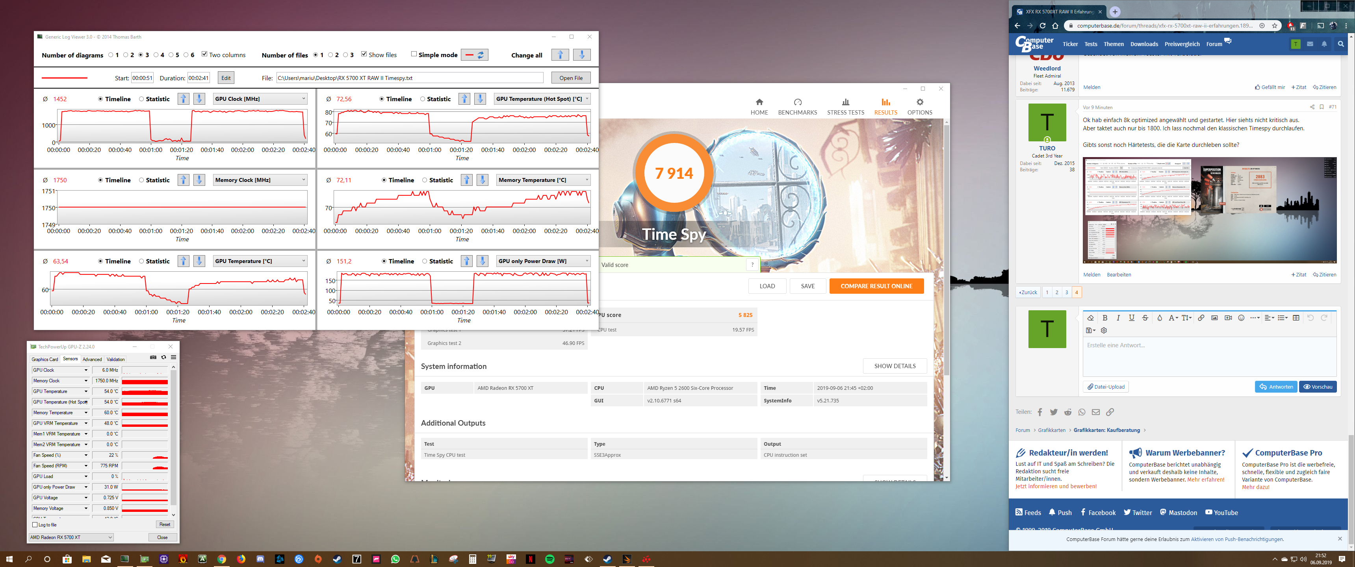The width and height of the screenshot is (1355, 567).
Task: Take GPU-Z screenshot with camera icon
Action: pyautogui.click(x=153, y=357)
